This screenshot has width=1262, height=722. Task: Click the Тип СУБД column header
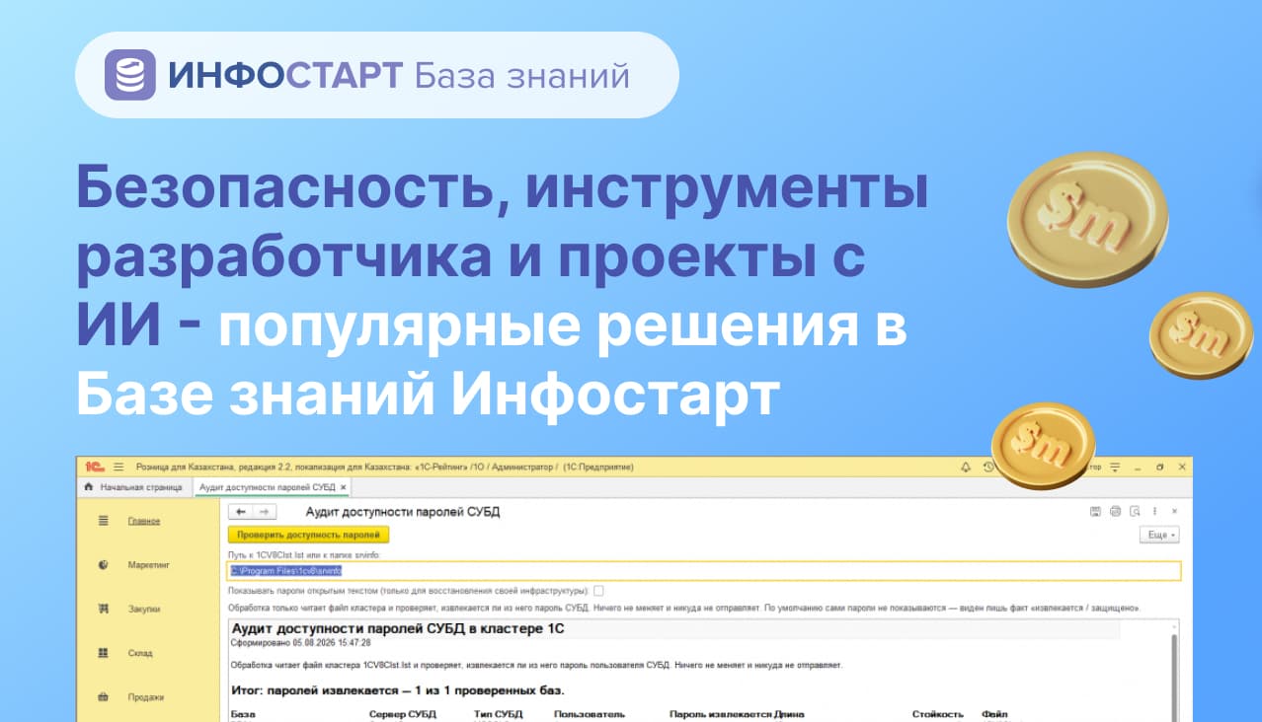coord(499,714)
